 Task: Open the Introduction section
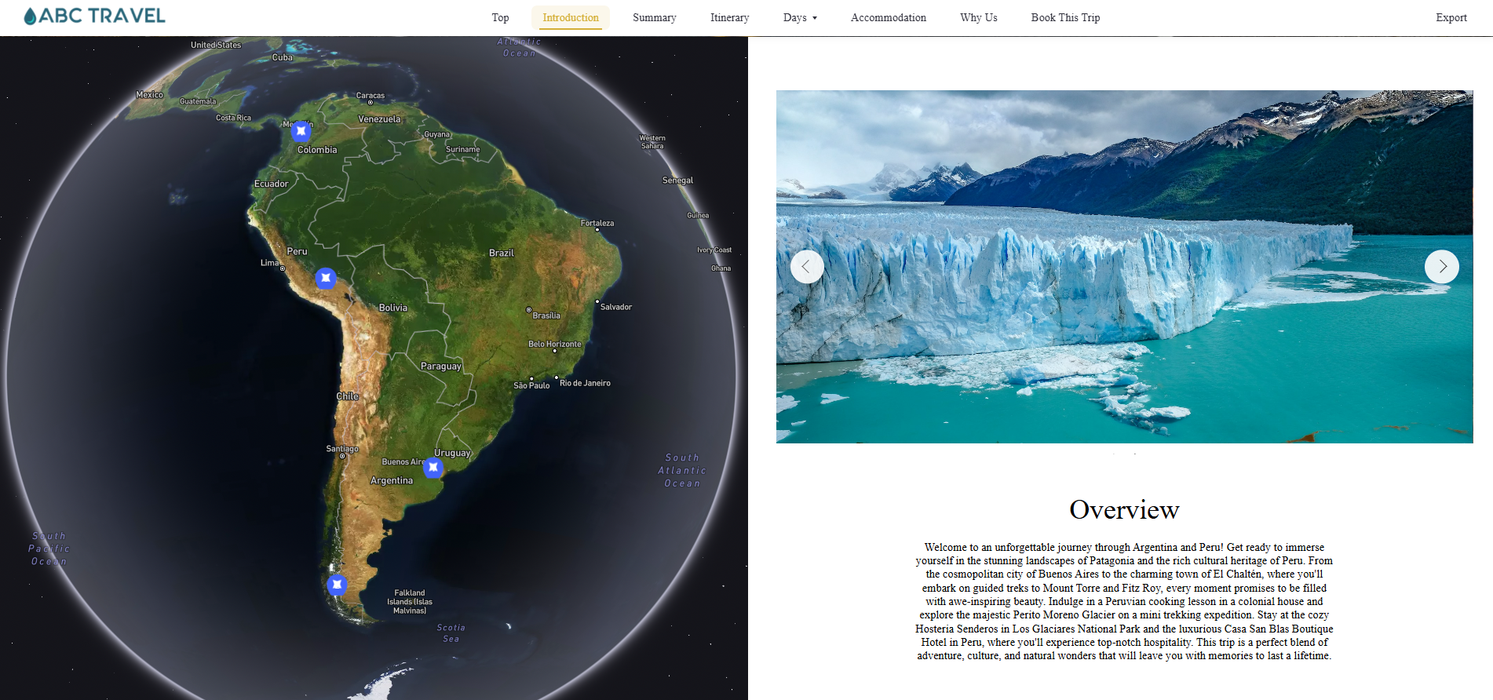coord(571,17)
